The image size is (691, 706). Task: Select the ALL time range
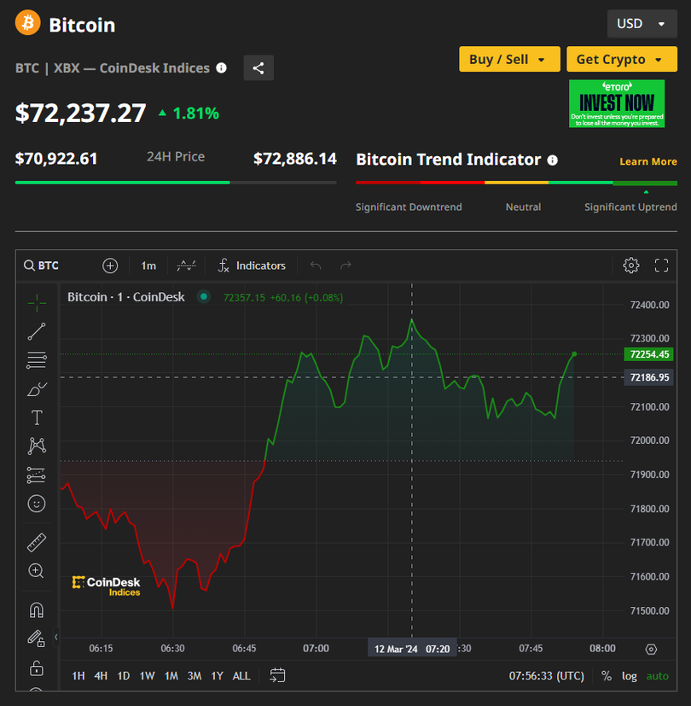(x=241, y=675)
